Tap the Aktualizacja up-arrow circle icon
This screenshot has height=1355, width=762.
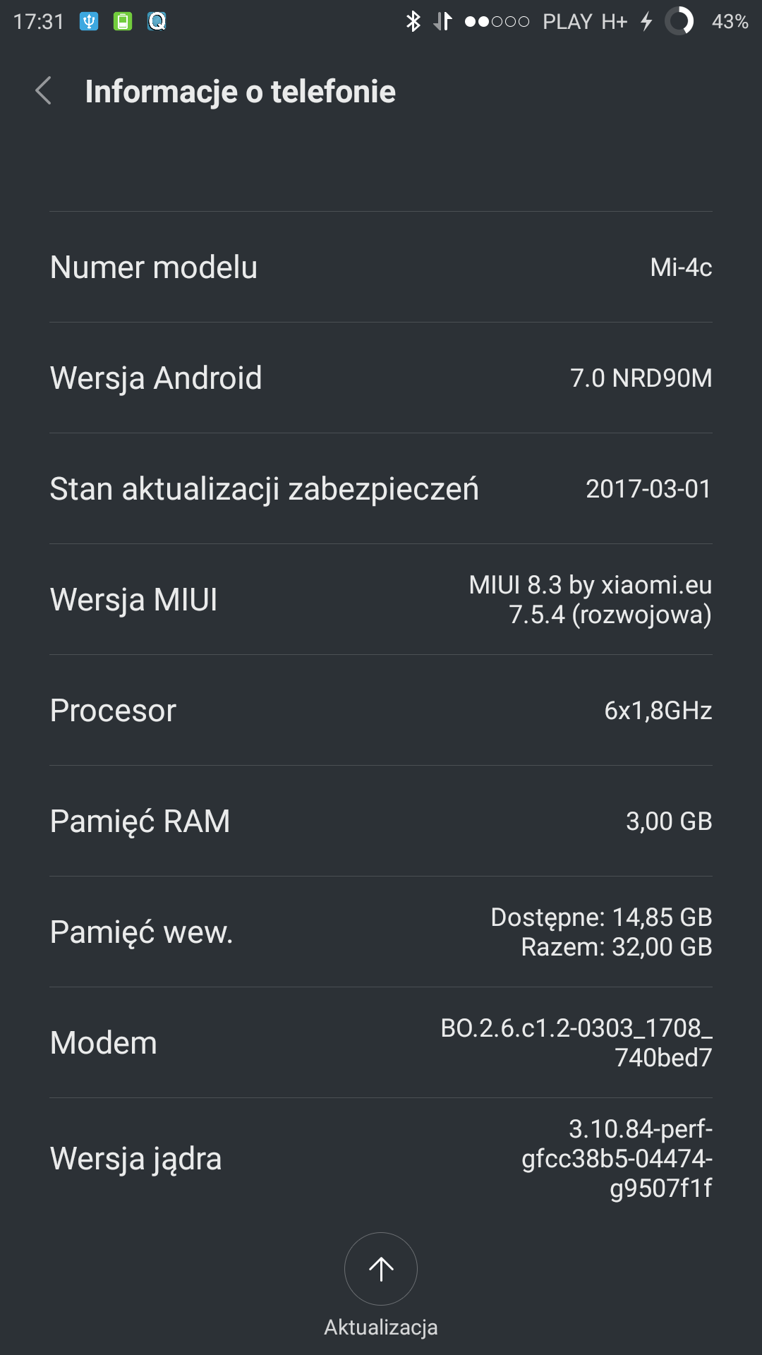tap(381, 1269)
